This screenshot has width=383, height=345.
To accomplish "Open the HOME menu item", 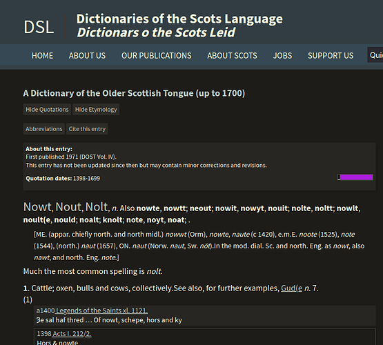I will [x=42, y=56].
